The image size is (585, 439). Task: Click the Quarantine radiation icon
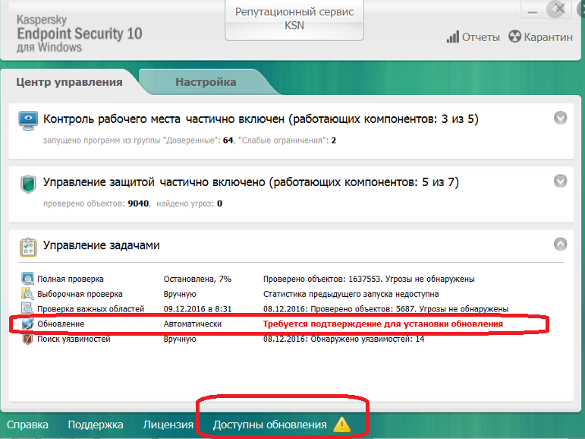coord(514,36)
